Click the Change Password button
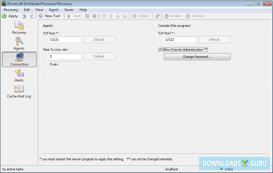The width and height of the screenshot is (273, 173). point(197,57)
